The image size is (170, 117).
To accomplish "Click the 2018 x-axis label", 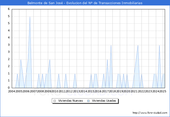I will [x=112, y=91].
